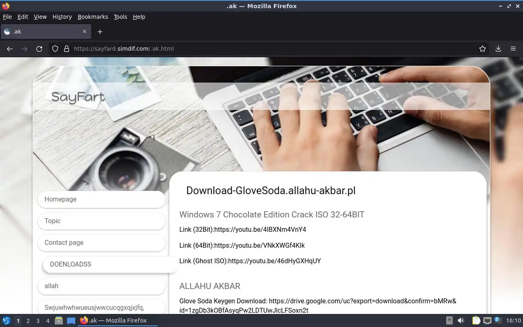Open the Contact page link
Screen dimensions: 523x327
point(101,243)
